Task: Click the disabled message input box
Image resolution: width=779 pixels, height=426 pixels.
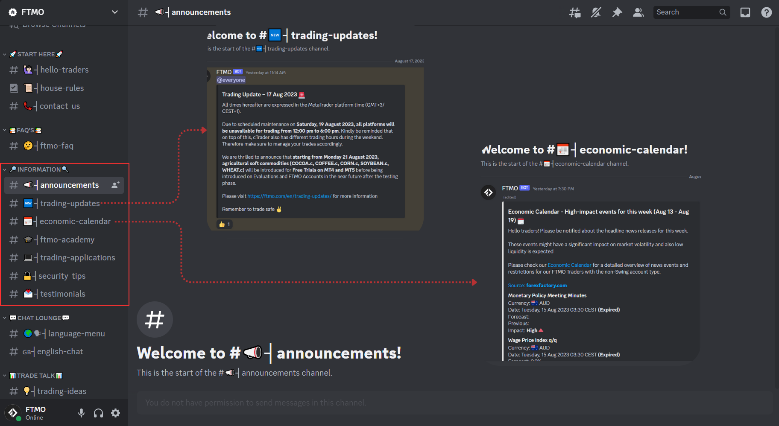Action: 455,403
